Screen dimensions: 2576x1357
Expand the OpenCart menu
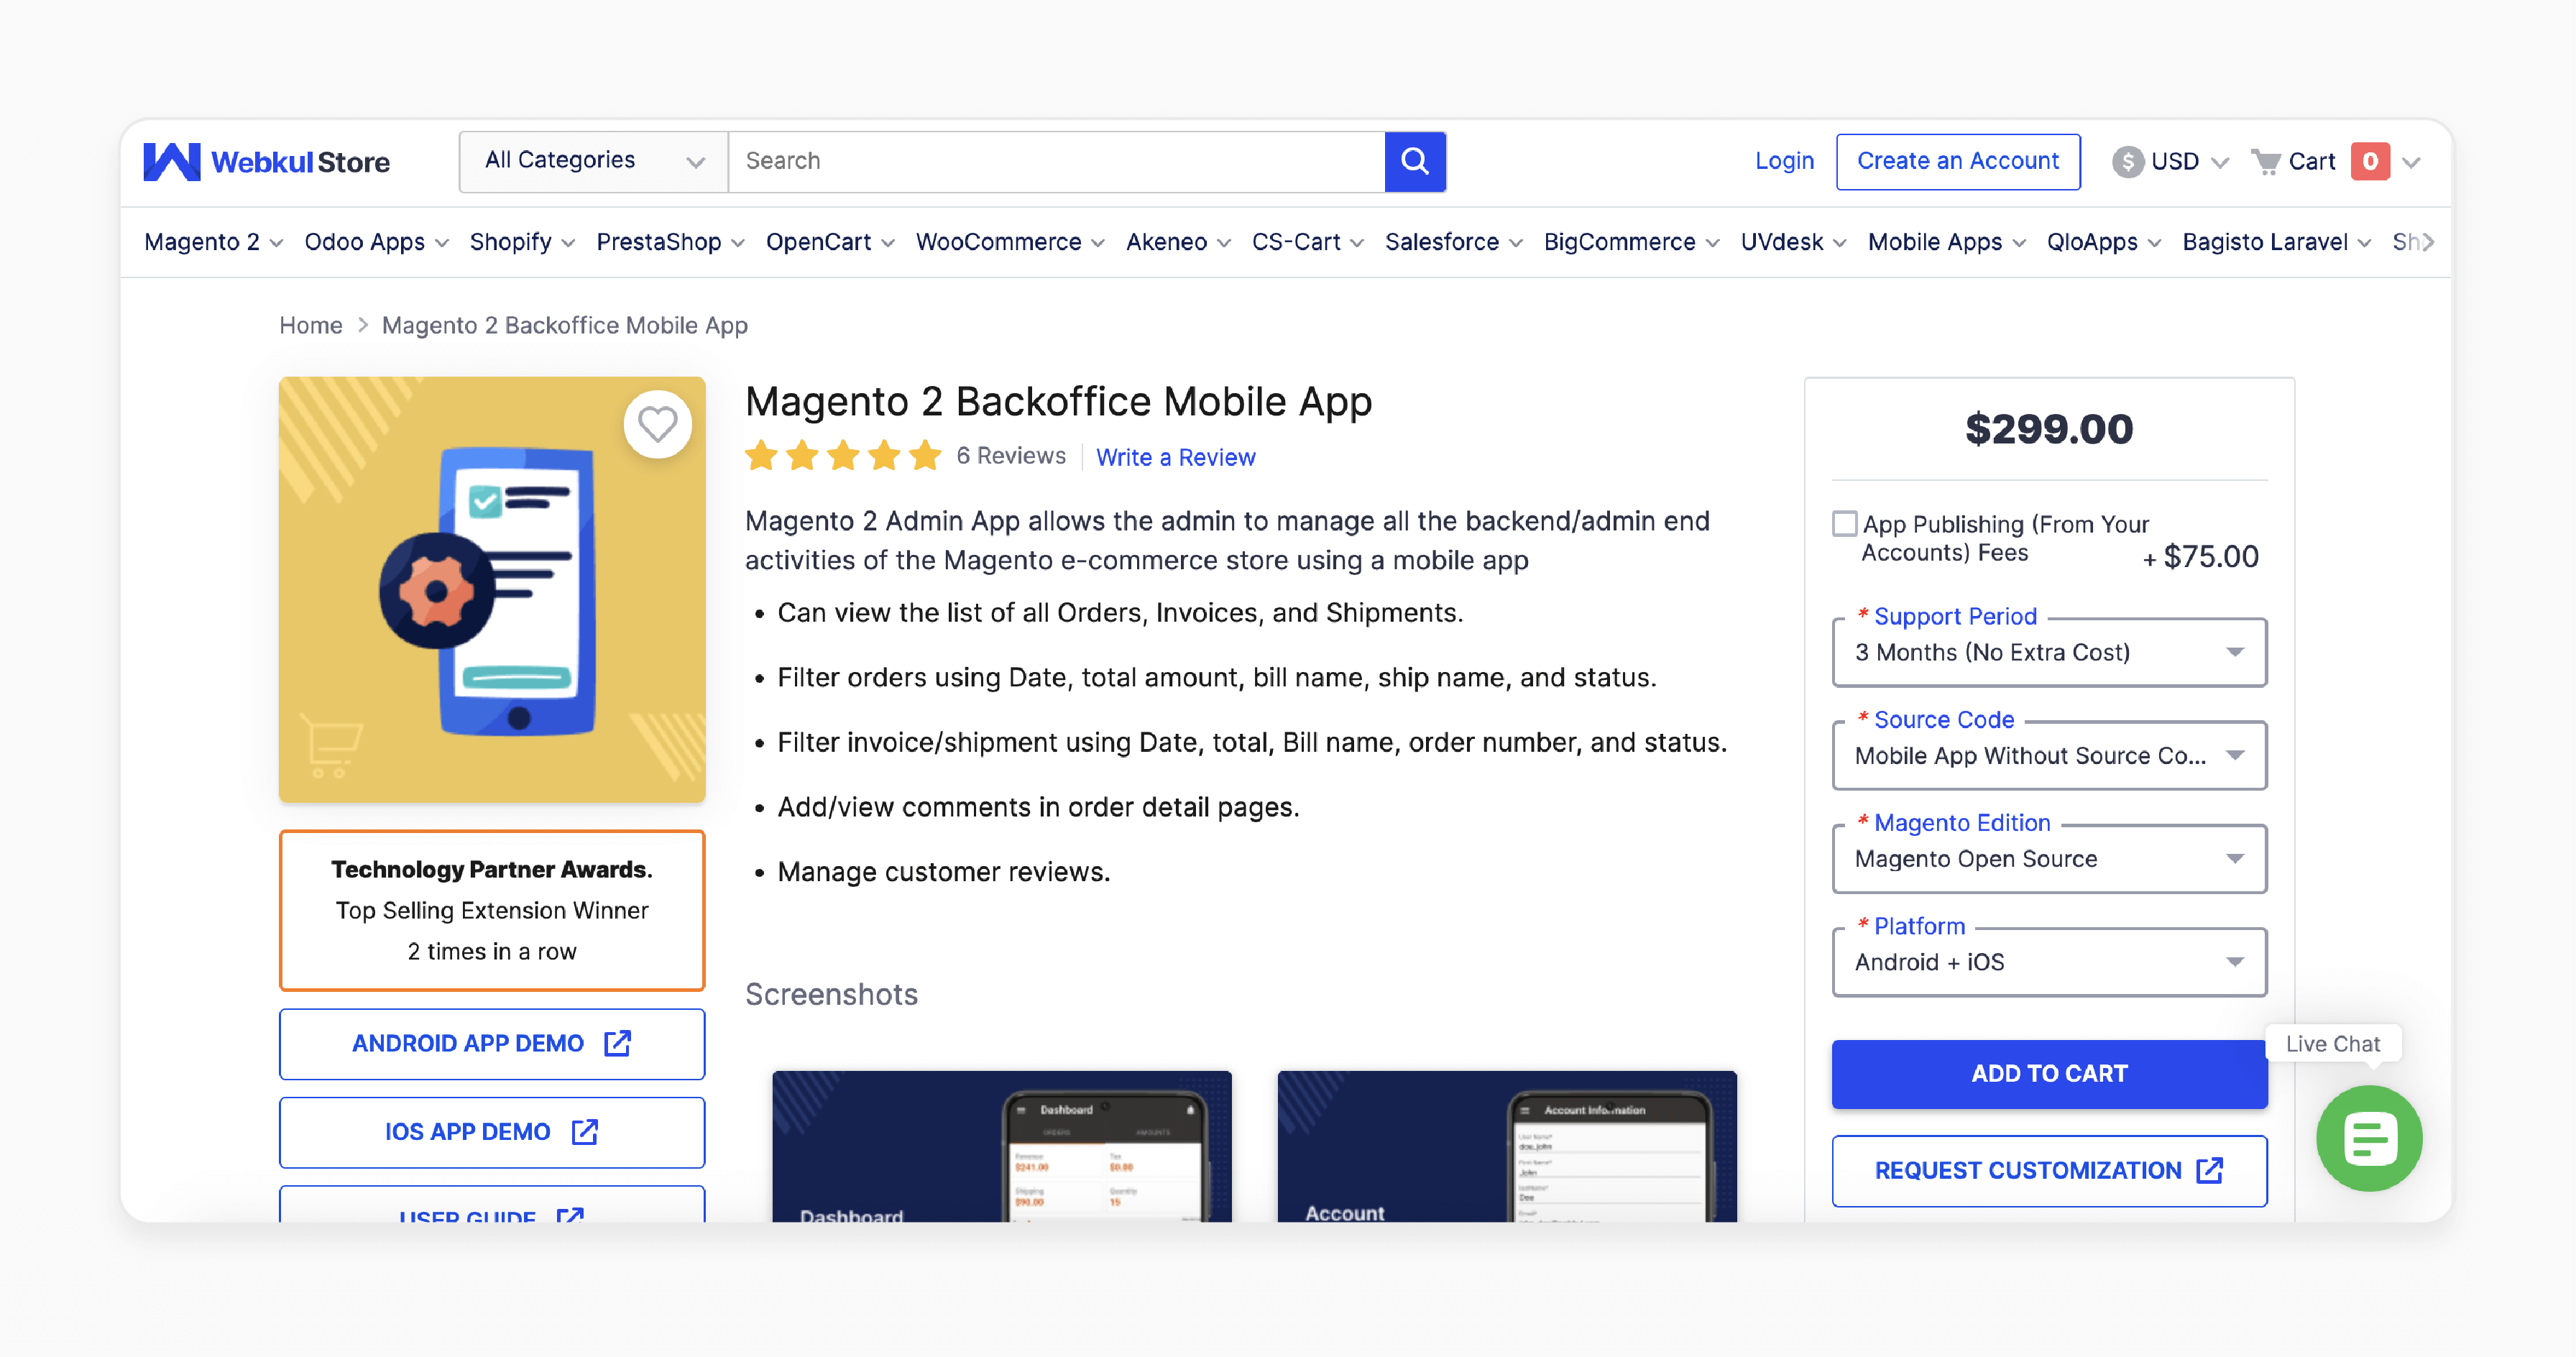click(830, 242)
